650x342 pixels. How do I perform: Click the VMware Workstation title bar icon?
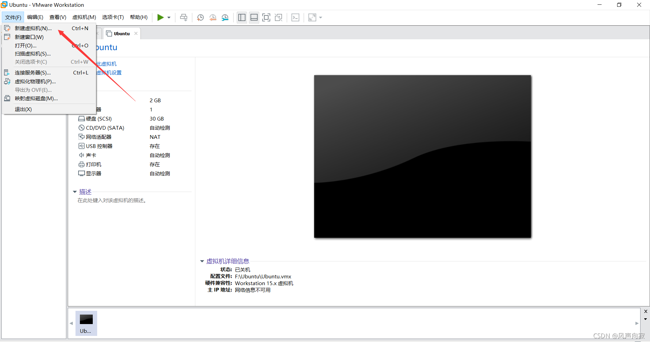click(4, 5)
